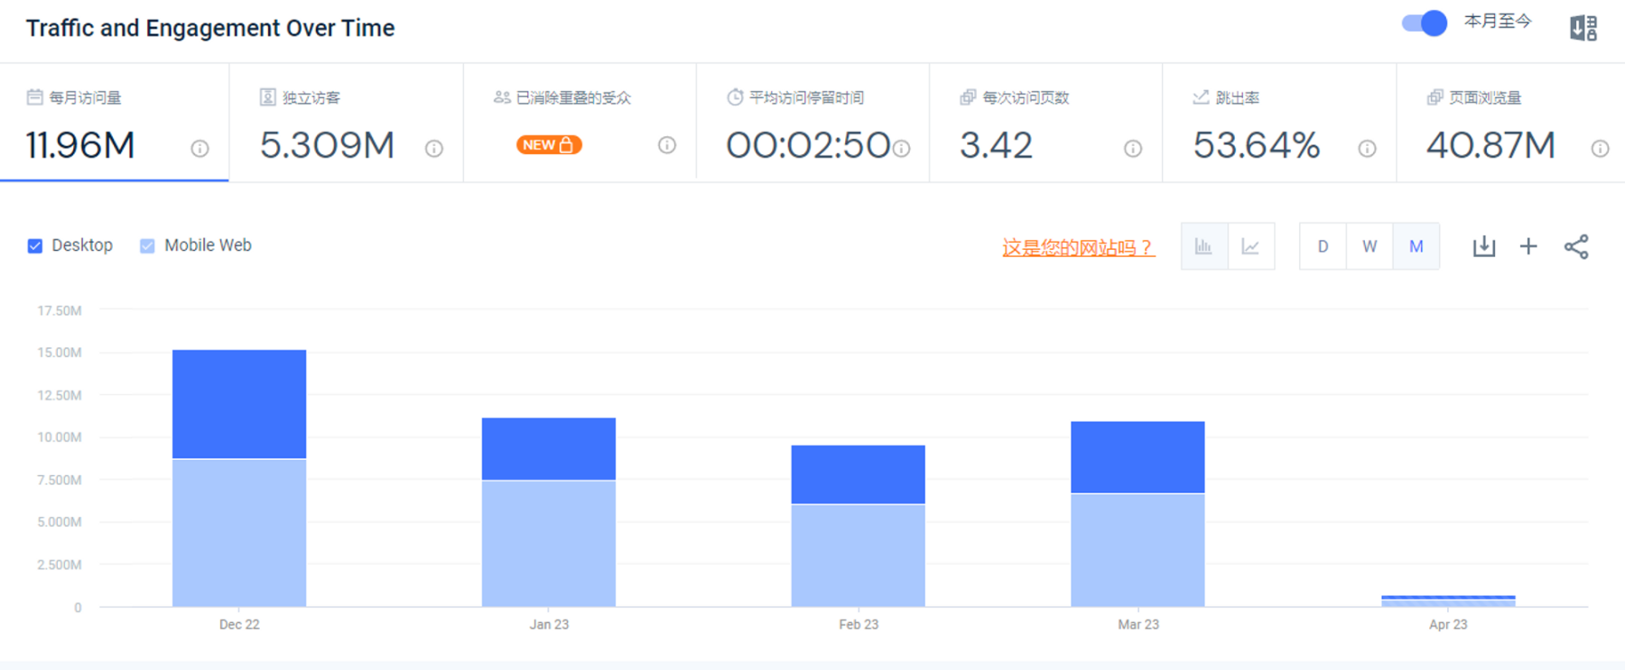Select weekly granularity W button

[x=1370, y=246]
